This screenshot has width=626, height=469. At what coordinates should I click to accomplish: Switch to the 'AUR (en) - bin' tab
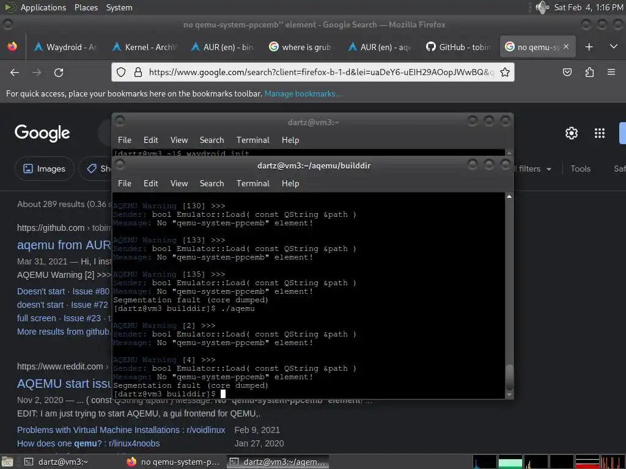[x=223, y=46]
